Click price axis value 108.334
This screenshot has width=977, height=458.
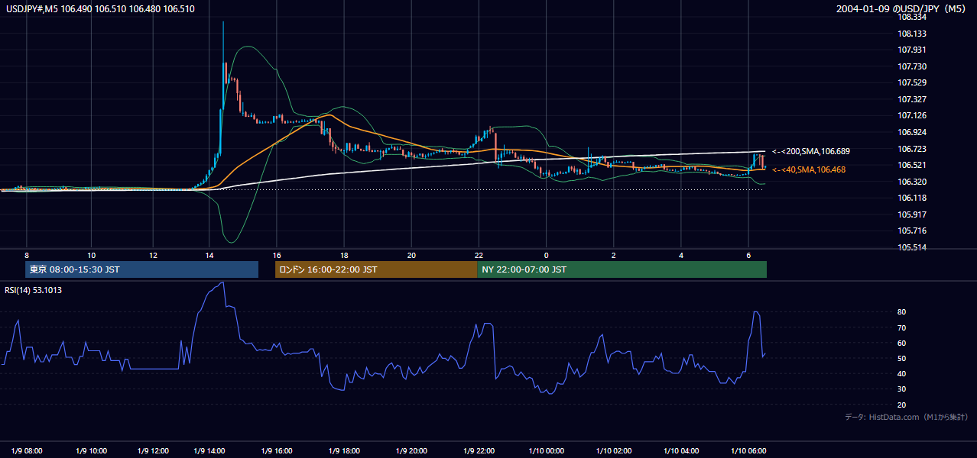click(911, 17)
